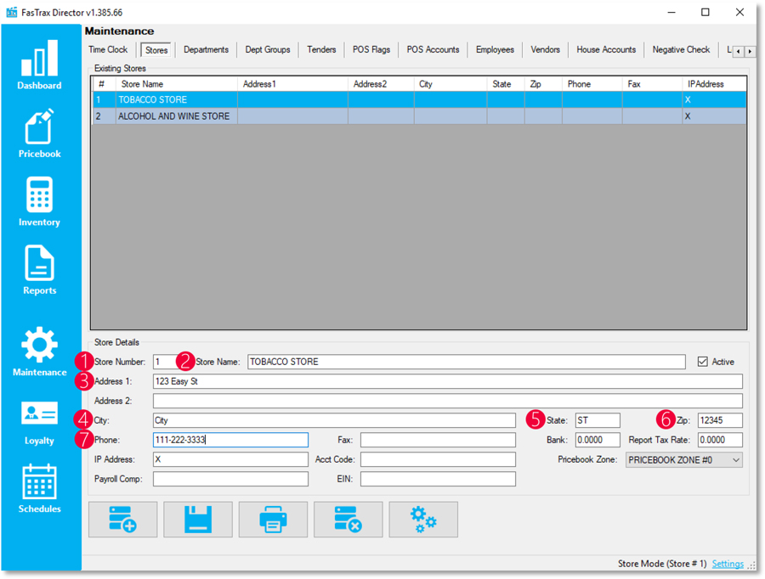
Task: Open the Pricebook section
Action: 39,133
